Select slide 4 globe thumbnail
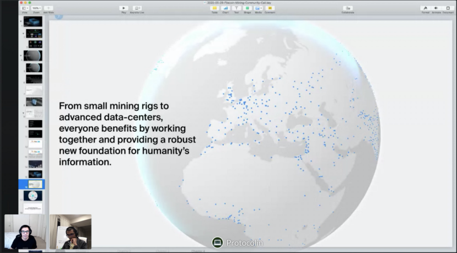 pos(33,55)
